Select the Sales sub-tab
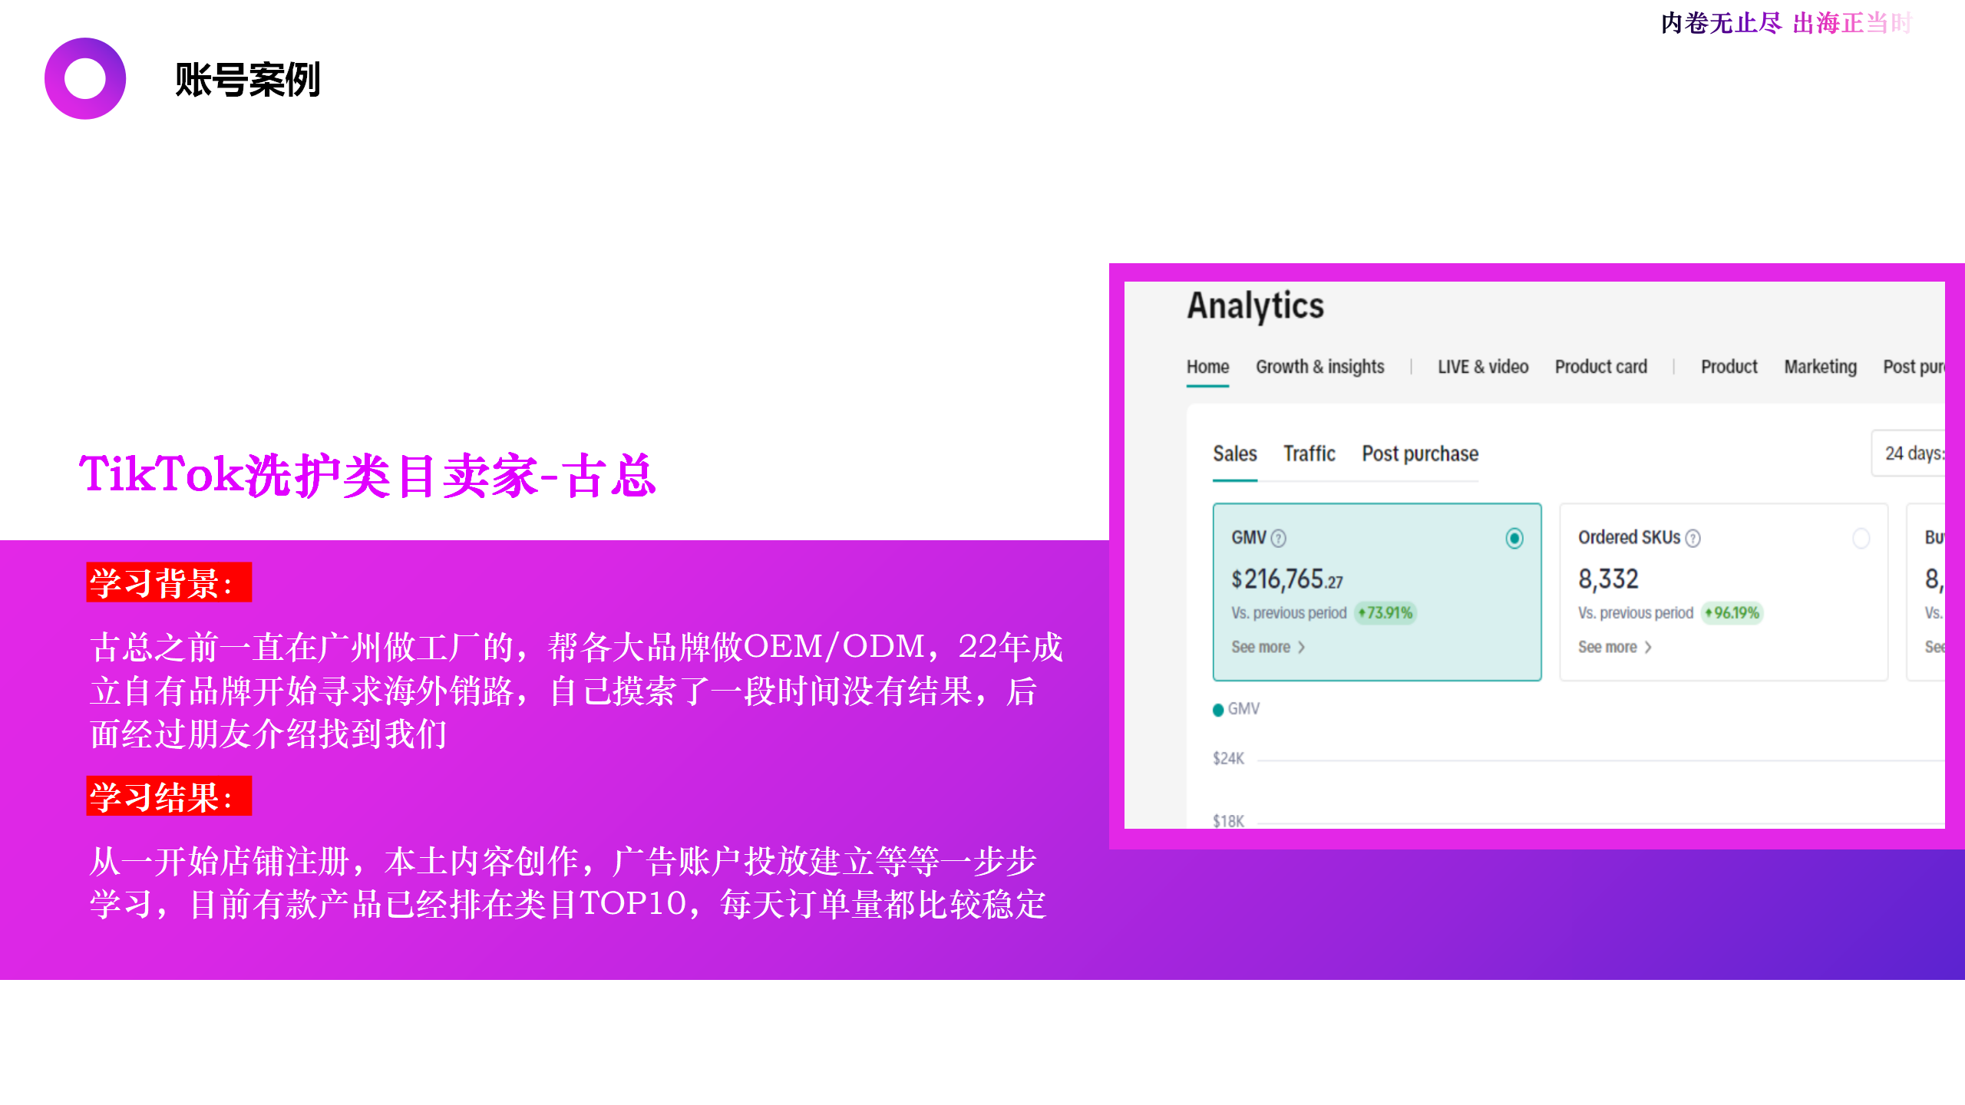This screenshot has width=1965, height=1105. [1235, 454]
